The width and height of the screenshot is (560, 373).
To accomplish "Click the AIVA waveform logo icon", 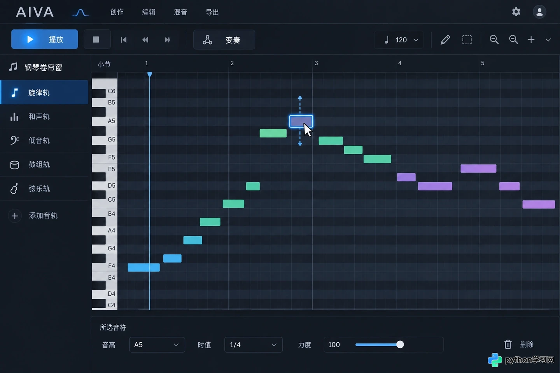I will click(80, 13).
